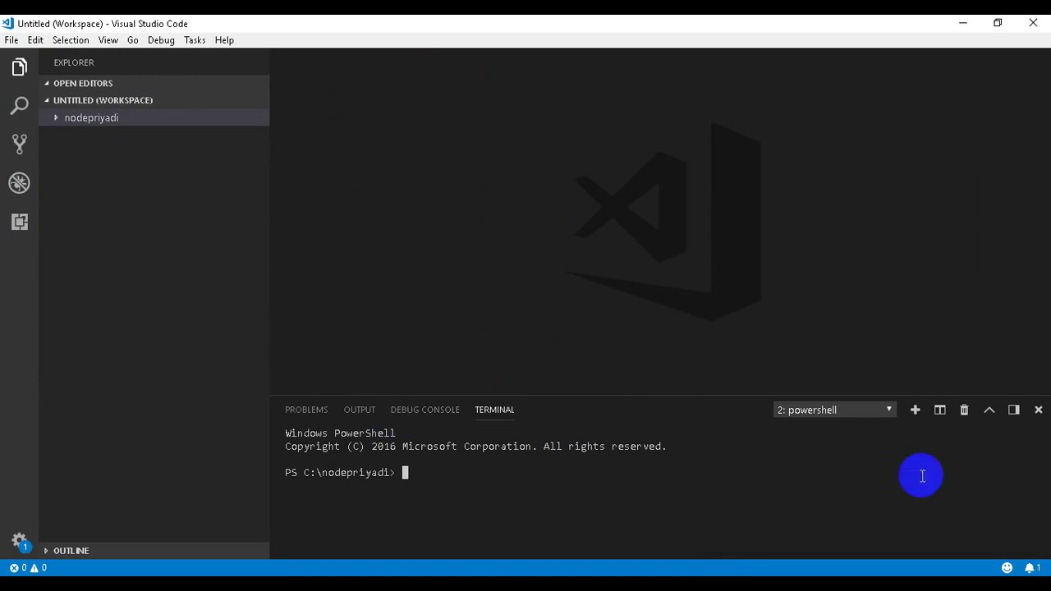1051x591 pixels.
Task: Move the panel to the right side
Action: click(1013, 410)
